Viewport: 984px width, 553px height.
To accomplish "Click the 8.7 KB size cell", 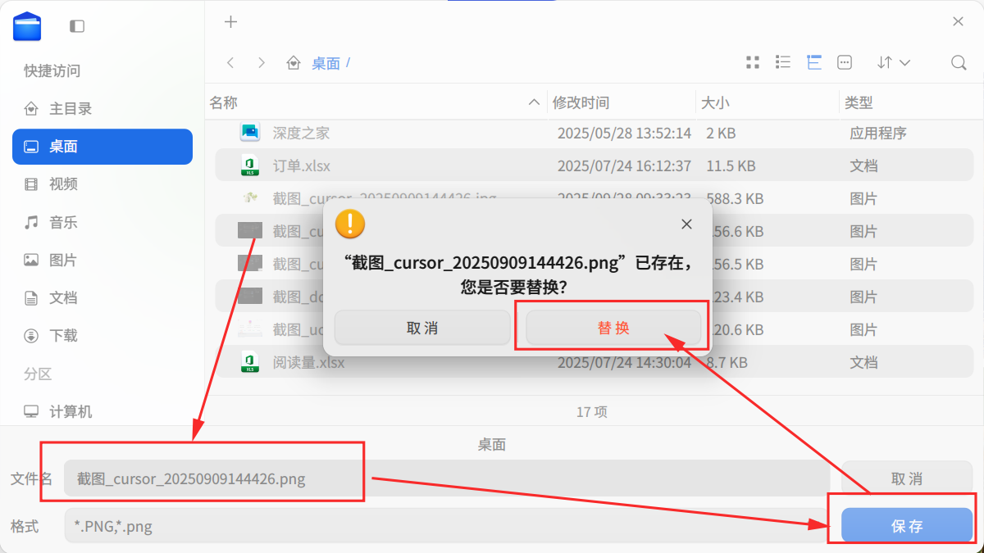I will pos(727,362).
